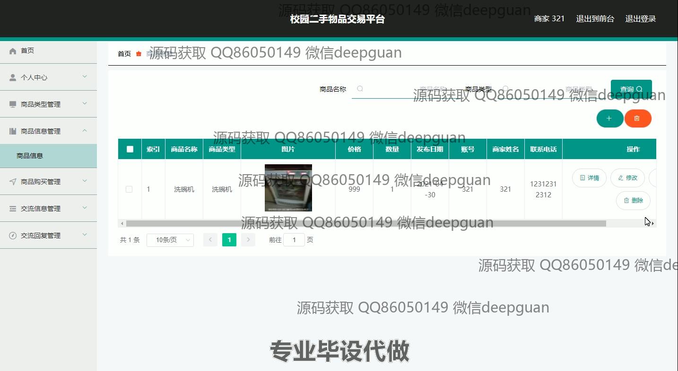Expand the 商品类型管理 chevron
678x371 pixels.
tap(85, 104)
